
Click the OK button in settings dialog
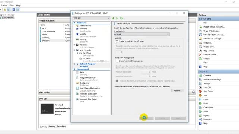(146, 118)
